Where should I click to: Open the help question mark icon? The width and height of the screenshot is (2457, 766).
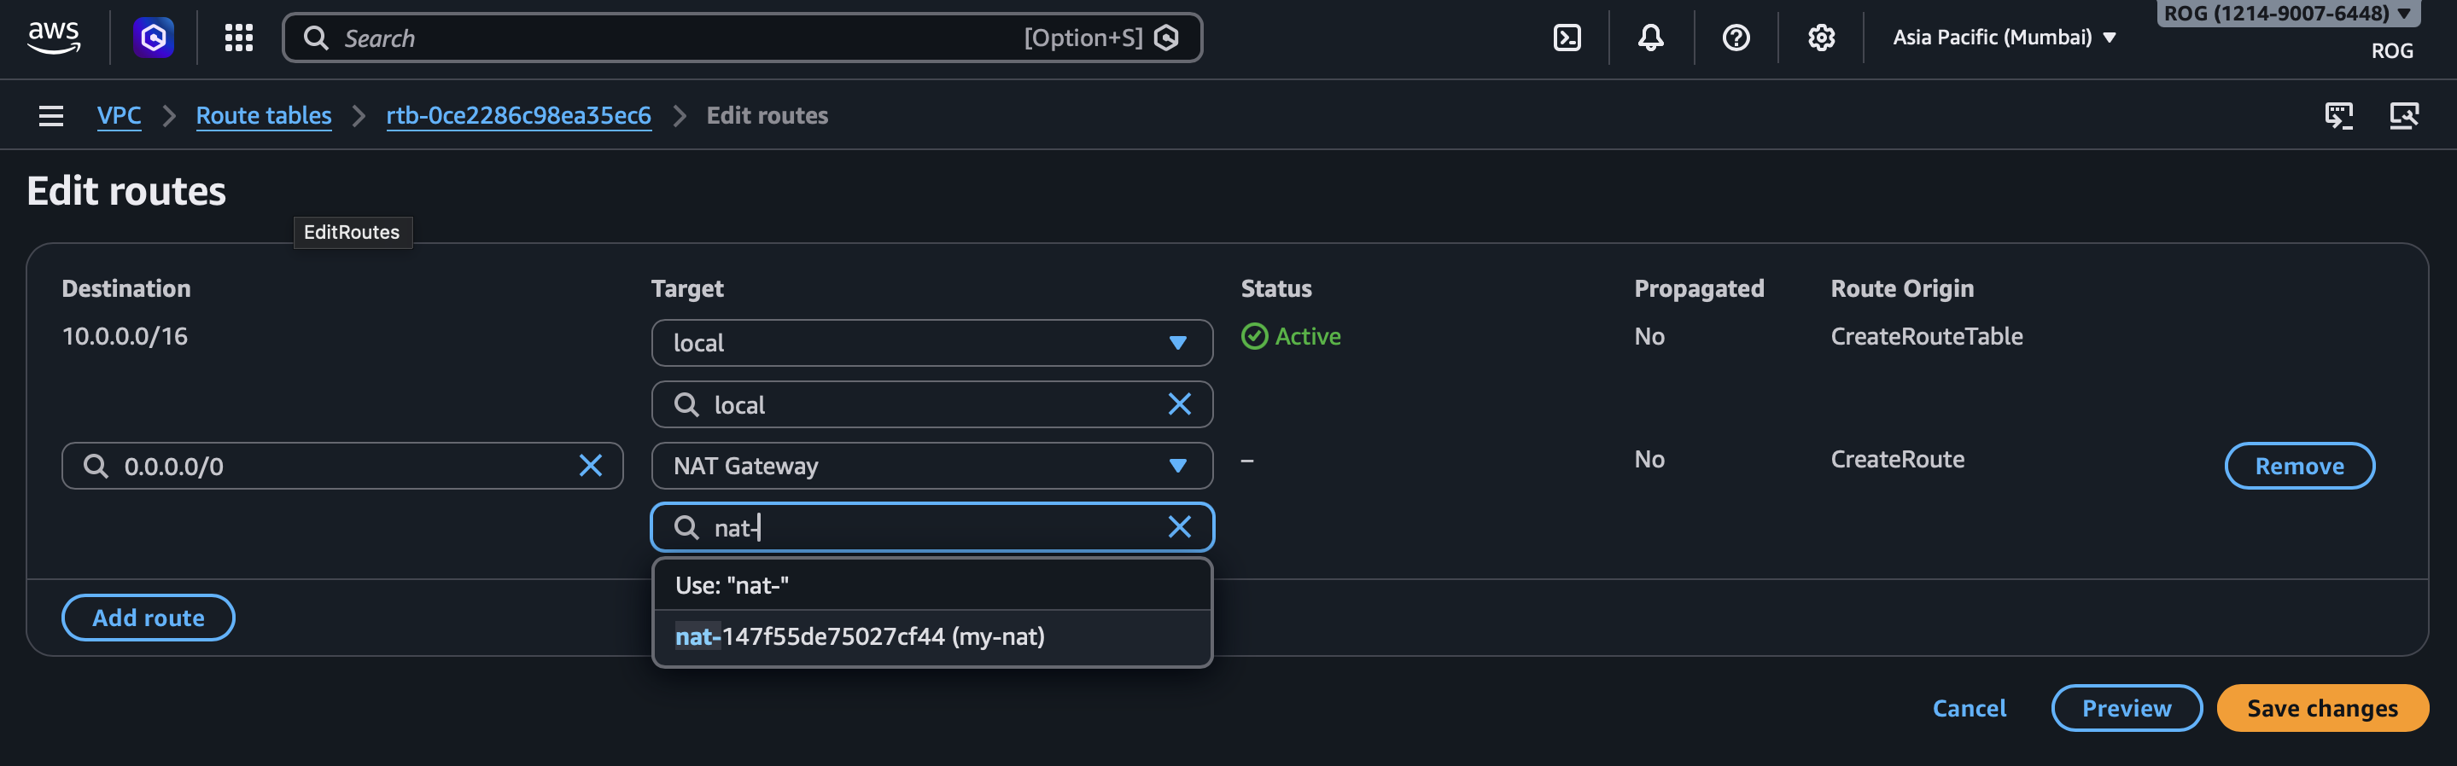point(1735,38)
